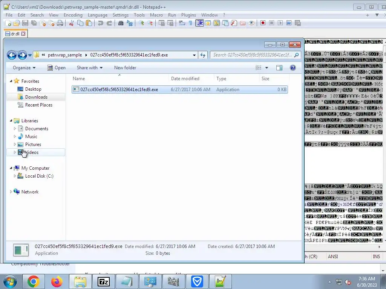Toggle the preview pane button
The image size is (386, 289).
click(279, 68)
